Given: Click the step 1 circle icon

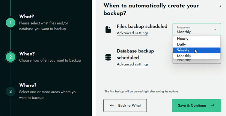Looking at the screenshot, I should (10, 23).
